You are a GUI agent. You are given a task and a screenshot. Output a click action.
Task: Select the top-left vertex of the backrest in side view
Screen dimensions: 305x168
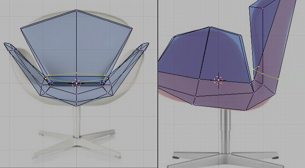click(x=249, y=7)
